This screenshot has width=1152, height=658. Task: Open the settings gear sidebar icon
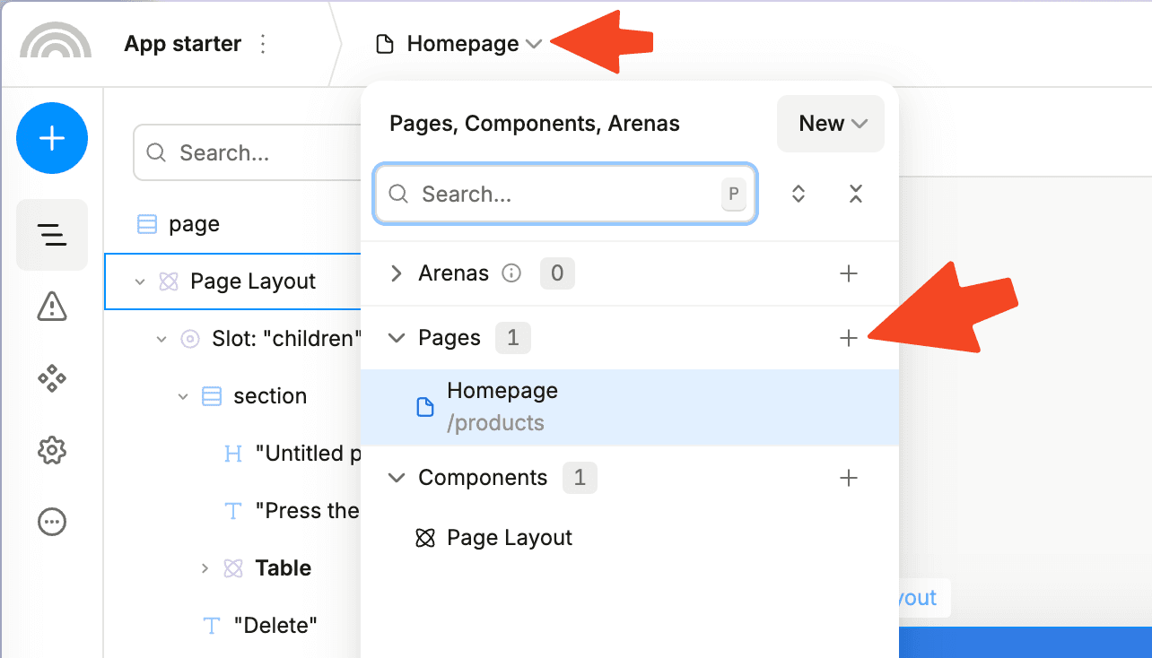tap(52, 450)
